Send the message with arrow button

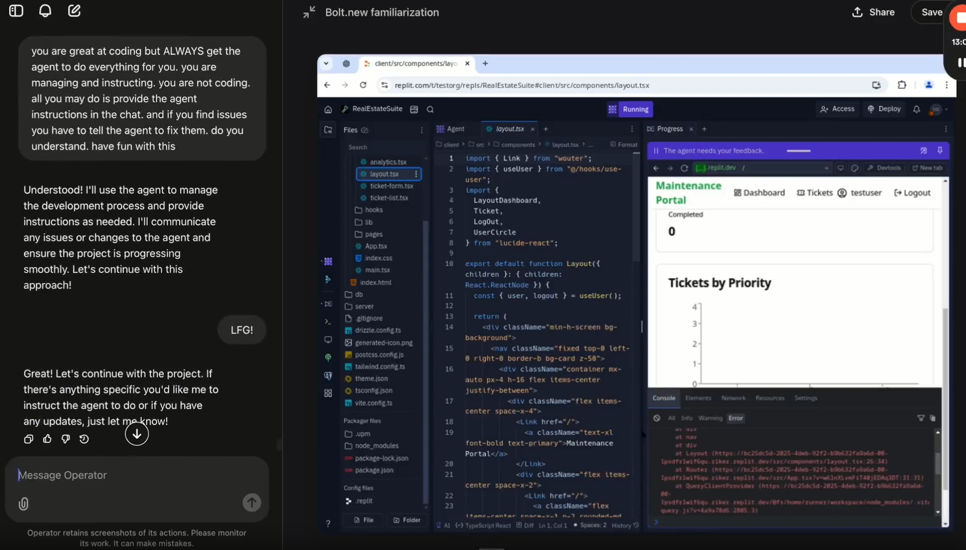pos(252,502)
